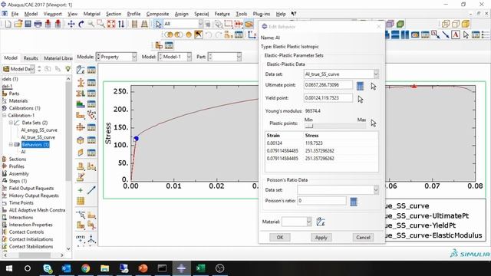
Task: Switch to the Results tab
Action: (31, 58)
